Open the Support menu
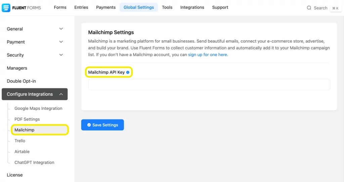The width and height of the screenshot is (344, 182). [220, 7]
